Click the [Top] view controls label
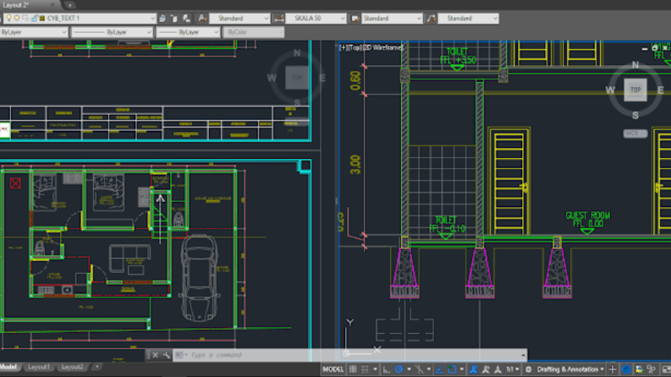671x377 pixels. click(x=355, y=47)
